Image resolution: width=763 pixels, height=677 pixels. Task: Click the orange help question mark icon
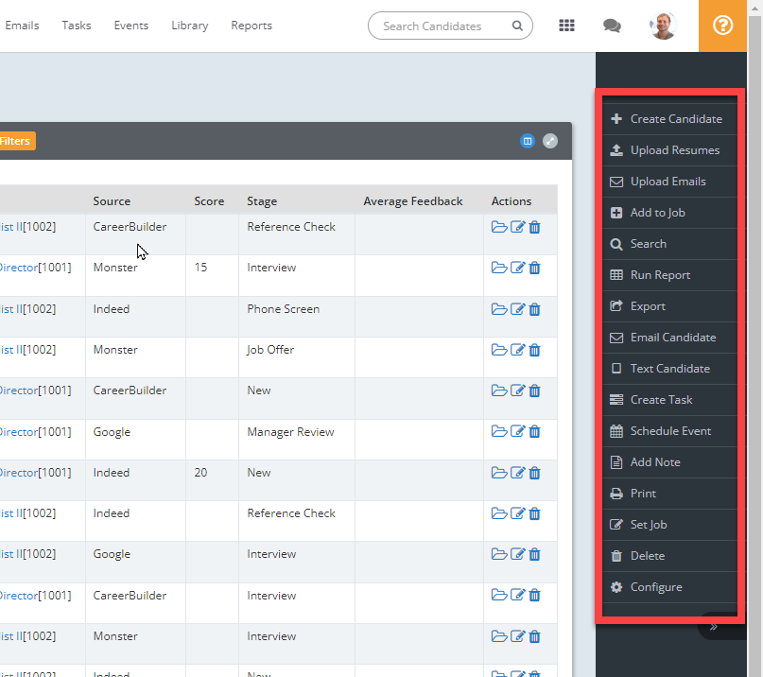coord(723,26)
